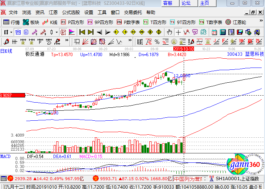
Task: Click the 主页 button in title bar
Action: coord(207,3)
